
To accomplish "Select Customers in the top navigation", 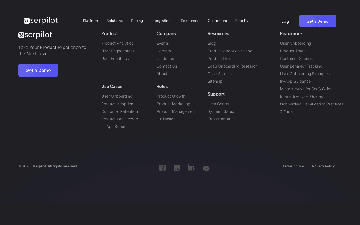I will [x=217, y=21].
